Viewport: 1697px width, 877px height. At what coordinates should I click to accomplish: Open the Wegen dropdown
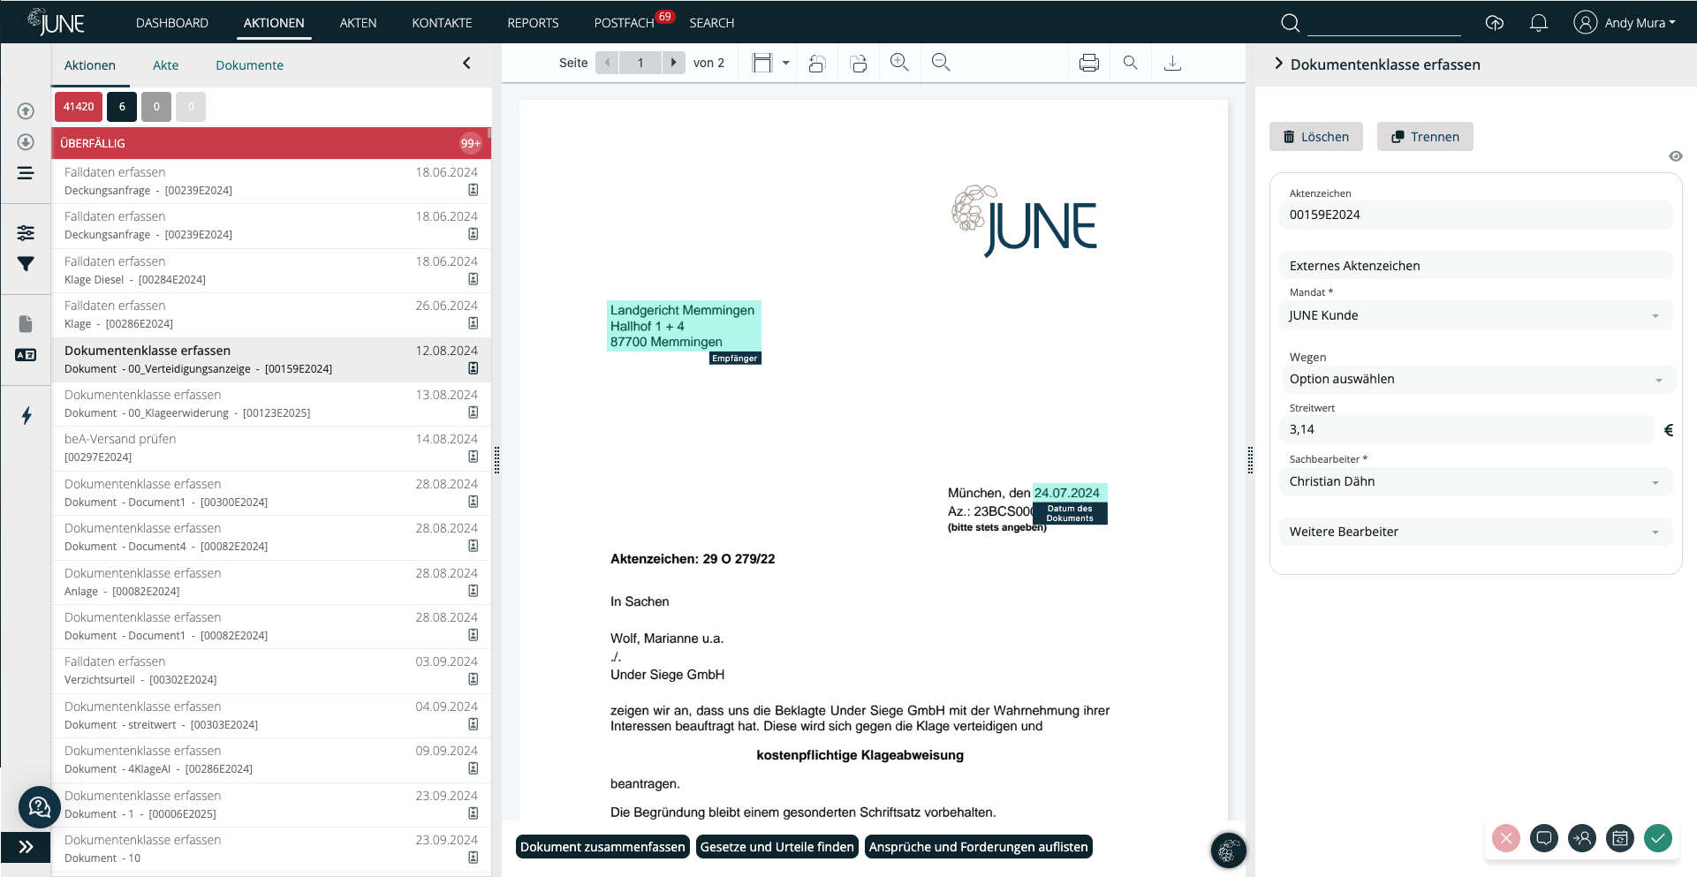click(x=1474, y=380)
